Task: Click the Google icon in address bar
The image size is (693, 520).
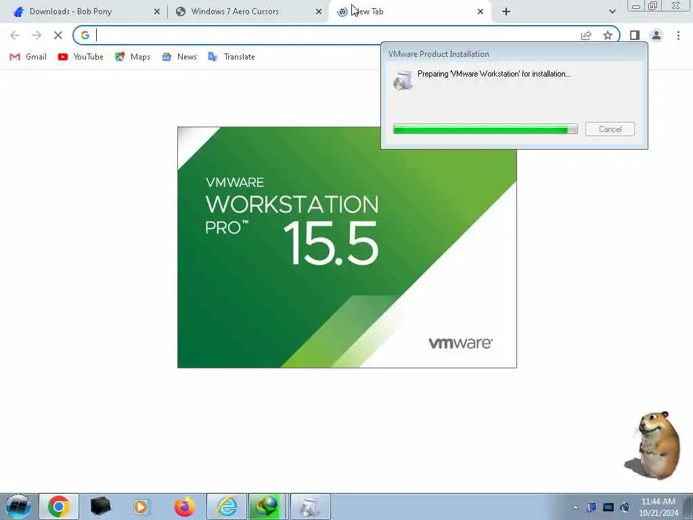Action: 85,35
